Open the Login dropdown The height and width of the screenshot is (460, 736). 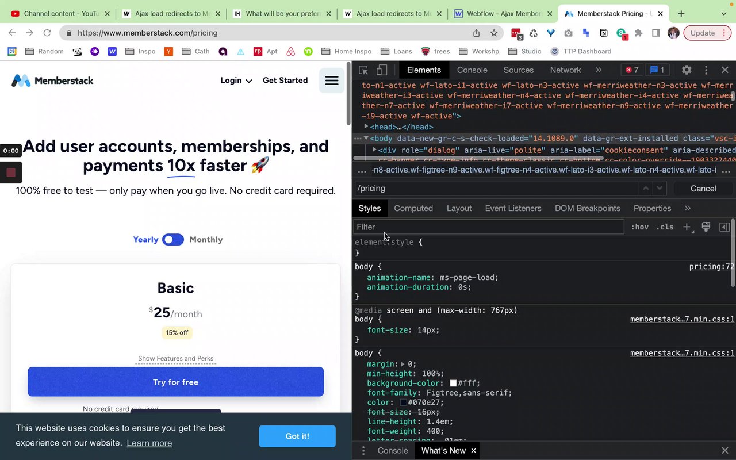point(236,80)
